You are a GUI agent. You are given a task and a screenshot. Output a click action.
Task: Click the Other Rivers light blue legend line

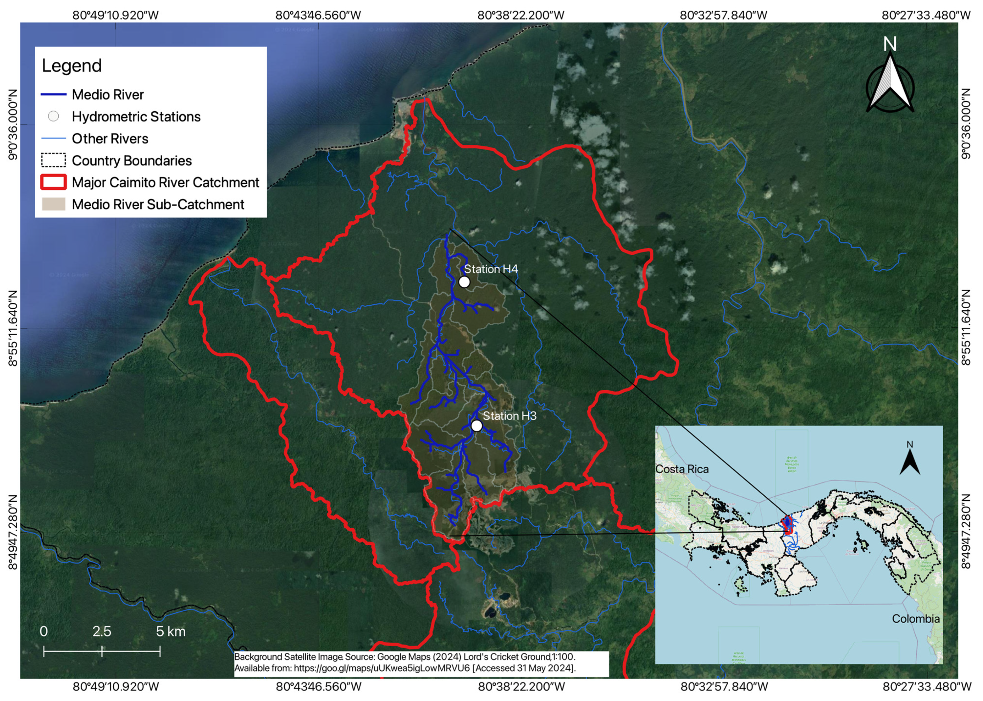53,138
